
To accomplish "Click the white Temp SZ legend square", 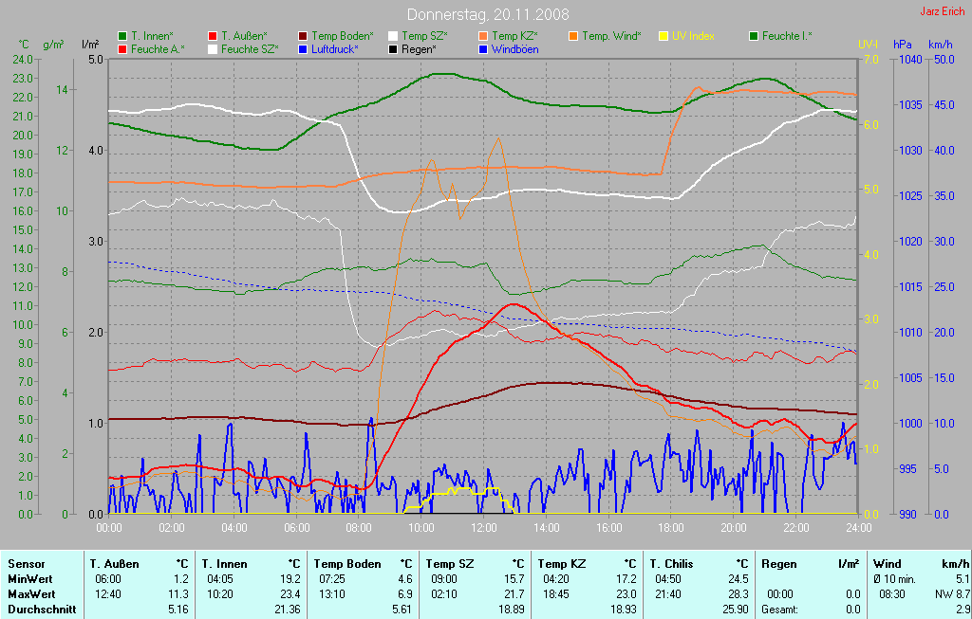I will point(393,36).
